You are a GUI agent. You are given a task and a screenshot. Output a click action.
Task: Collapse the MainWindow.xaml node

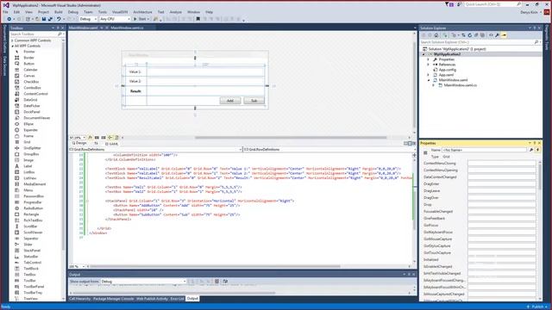click(x=429, y=80)
